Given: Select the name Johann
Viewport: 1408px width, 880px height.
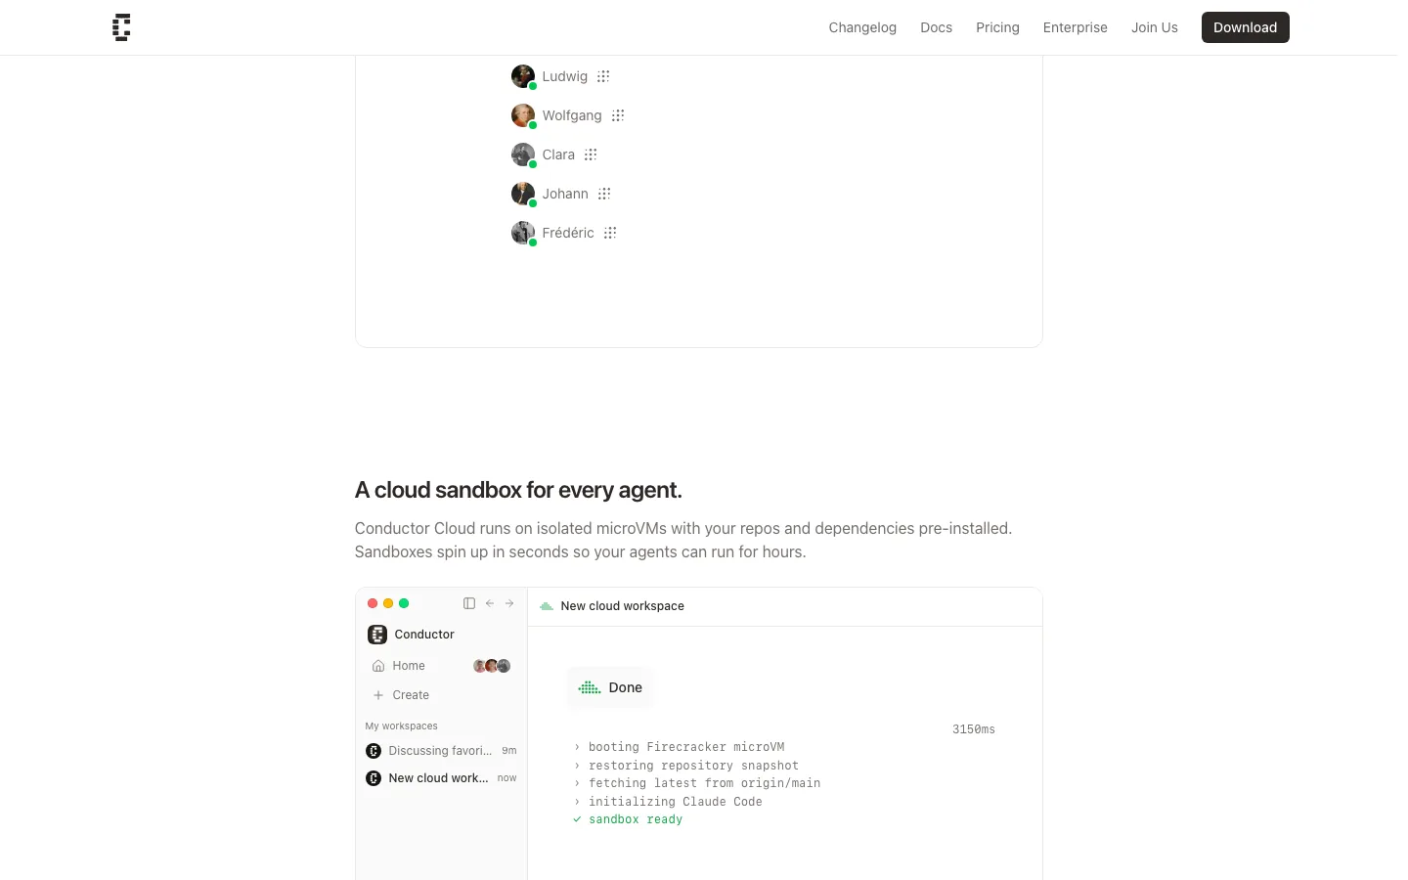Looking at the screenshot, I should tap(565, 194).
